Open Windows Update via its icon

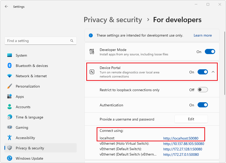coord(10,158)
